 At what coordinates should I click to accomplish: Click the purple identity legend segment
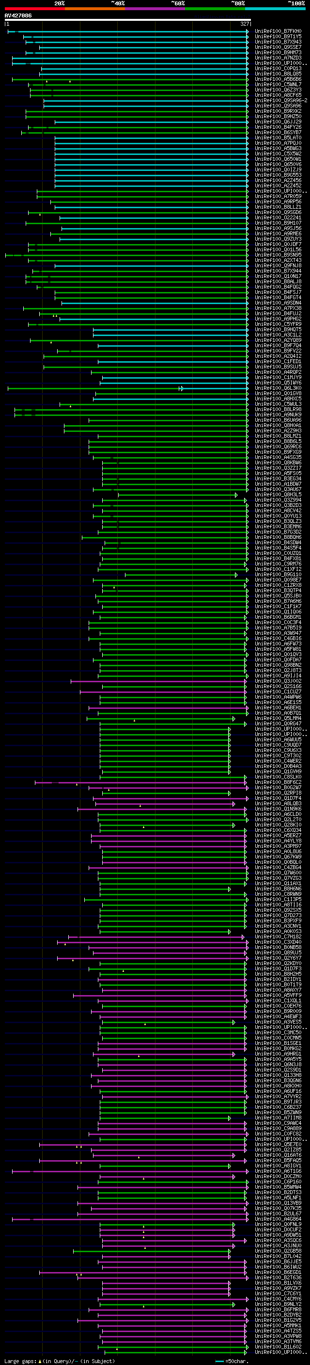155,9
